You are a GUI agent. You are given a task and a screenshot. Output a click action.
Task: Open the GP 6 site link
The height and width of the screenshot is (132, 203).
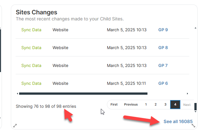(163, 84)
